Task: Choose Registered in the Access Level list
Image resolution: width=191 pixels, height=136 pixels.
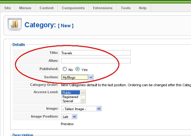Action: pos(70,97)
